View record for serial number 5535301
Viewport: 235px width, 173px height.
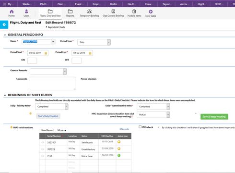[43, 142]
